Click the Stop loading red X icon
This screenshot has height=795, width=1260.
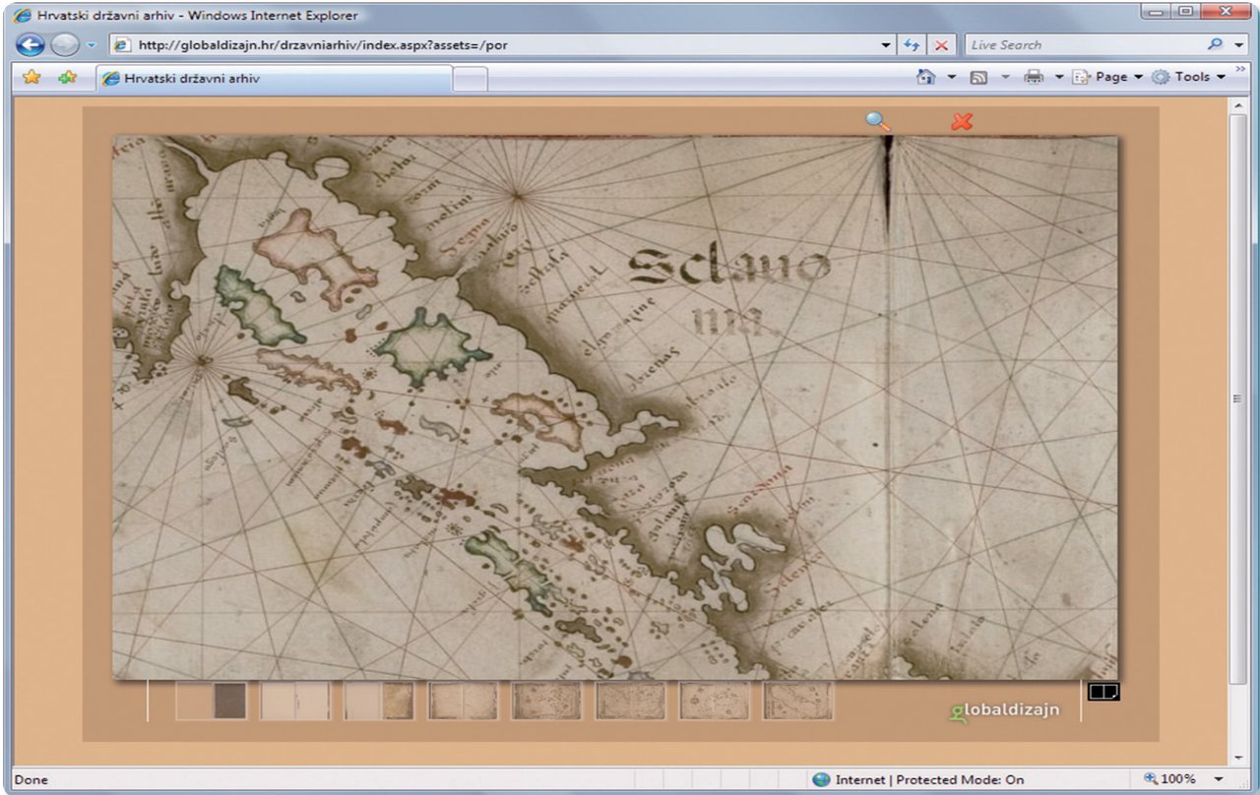pos(941,45)
